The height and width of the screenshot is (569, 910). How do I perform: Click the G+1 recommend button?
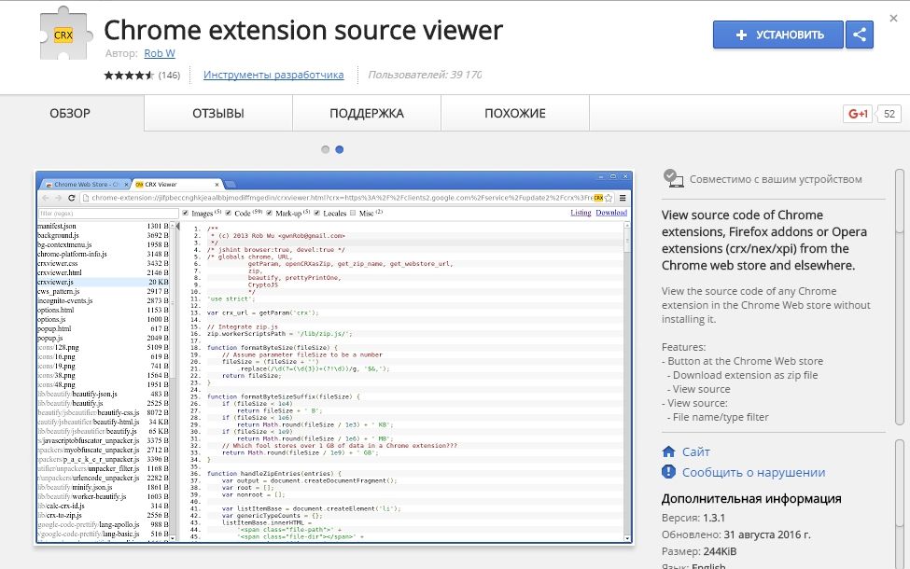pos(857,114)
